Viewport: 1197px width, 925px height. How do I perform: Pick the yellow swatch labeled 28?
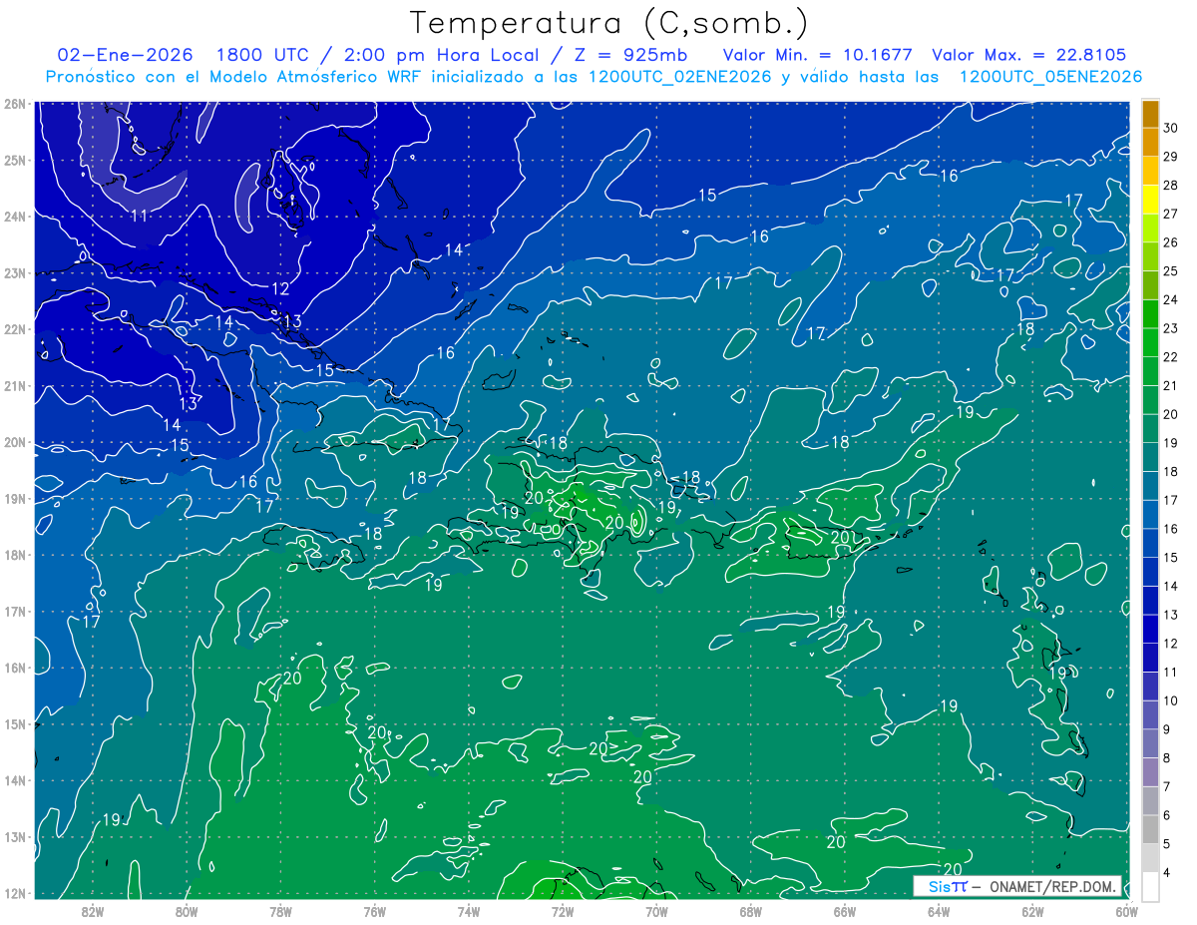(1150, 172)
